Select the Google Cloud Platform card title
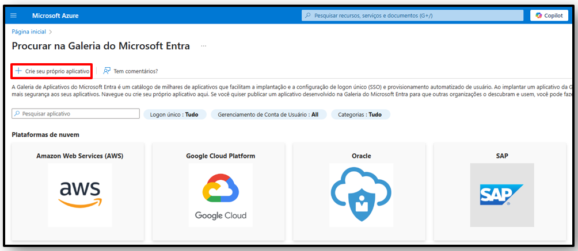The image size is (578, 251). [x=220, y=156]
